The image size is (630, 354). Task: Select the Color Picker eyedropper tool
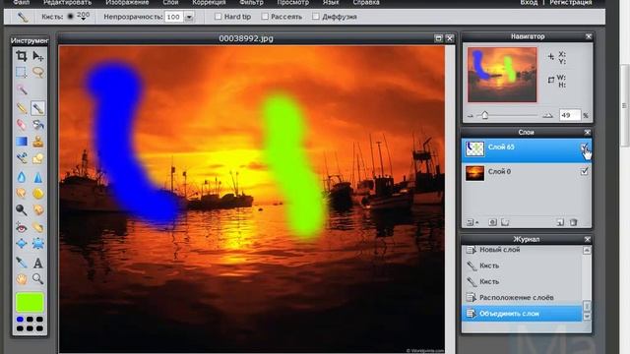[x=22, y=263]
